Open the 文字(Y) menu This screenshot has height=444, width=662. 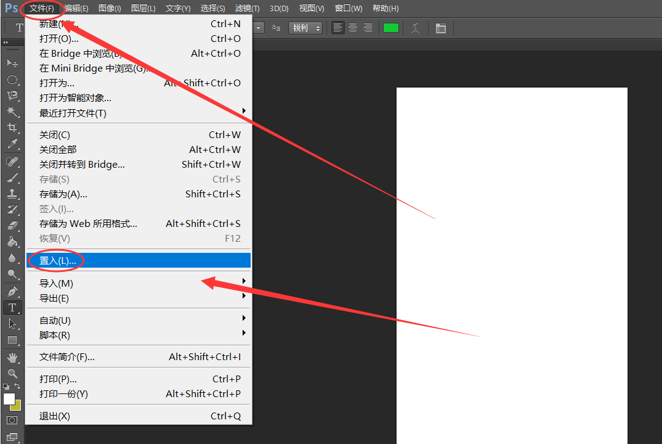[178, 9]
